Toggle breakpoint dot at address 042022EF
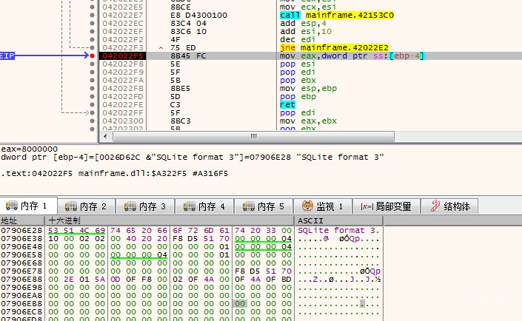 [93, 31]
